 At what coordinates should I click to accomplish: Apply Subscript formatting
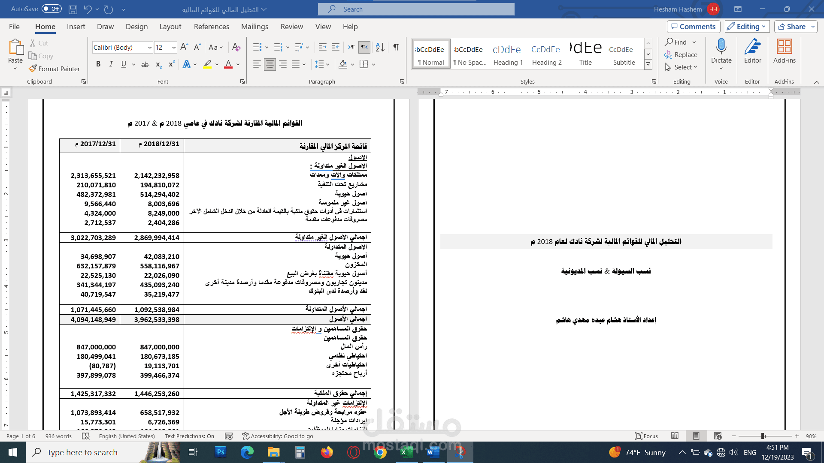coord(158,64)
